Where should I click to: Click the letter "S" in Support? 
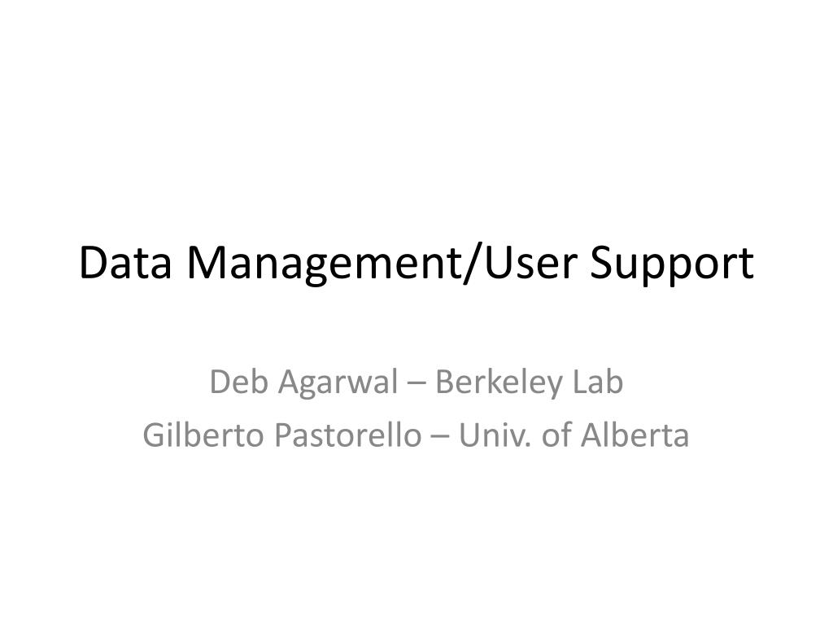[x=601, y=263]
